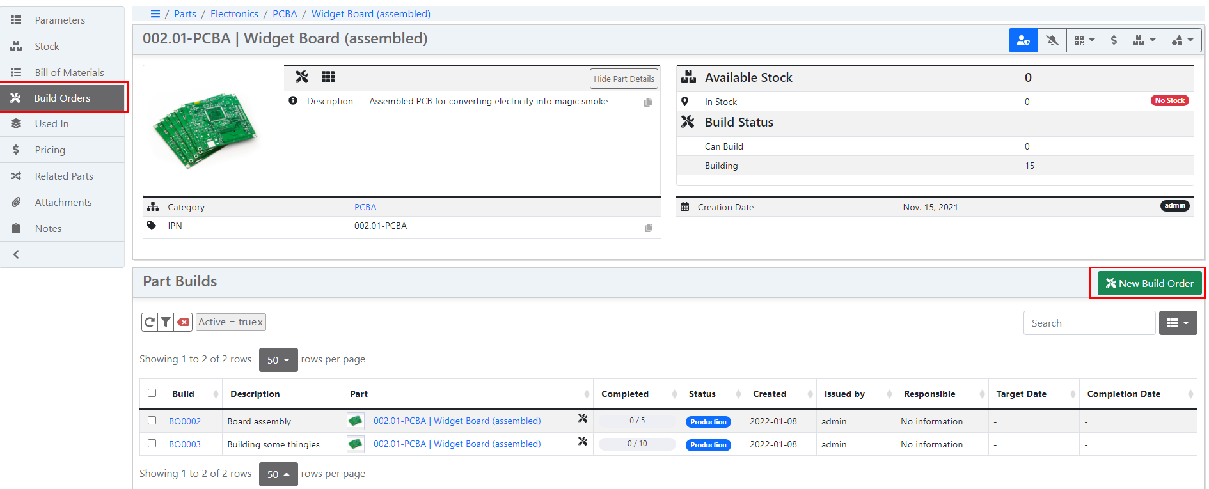Click the grid icon beside Hide Part Details

point(328,77)
